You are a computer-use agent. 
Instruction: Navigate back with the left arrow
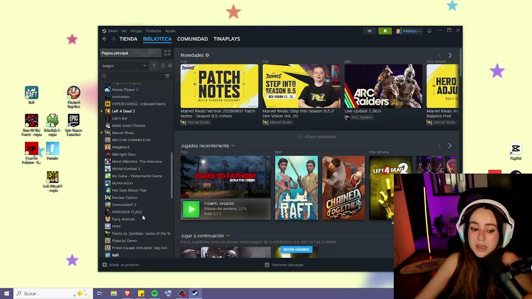point(104,39)
